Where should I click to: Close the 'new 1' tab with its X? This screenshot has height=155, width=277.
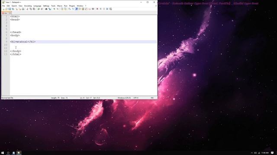10,13
